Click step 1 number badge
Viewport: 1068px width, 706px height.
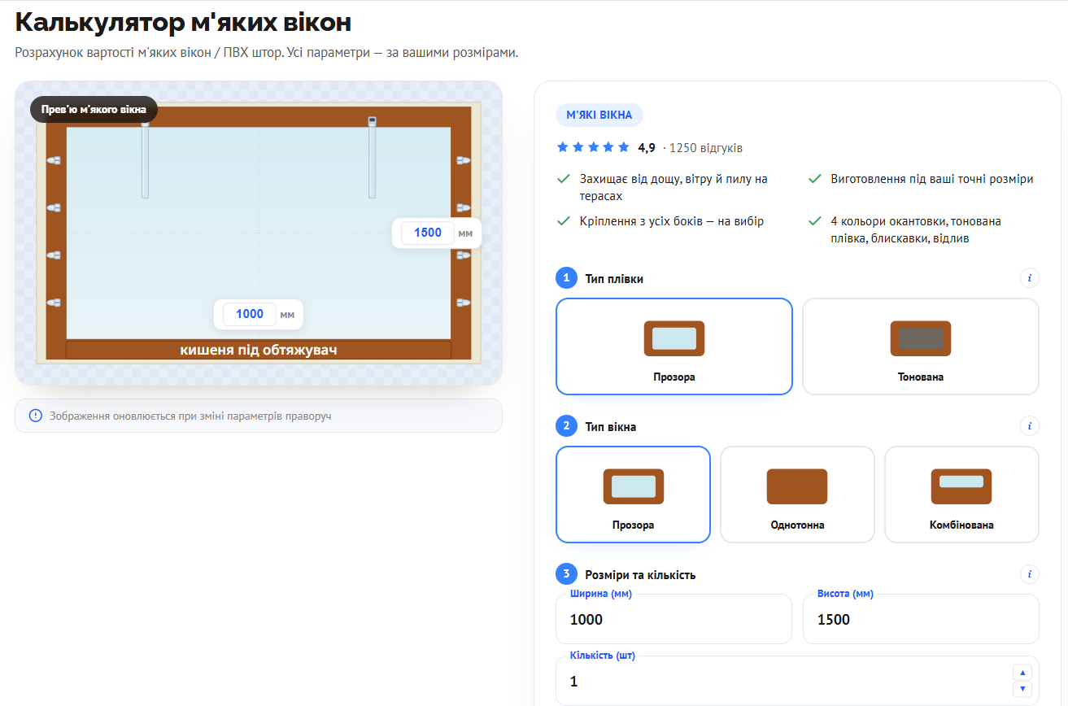[566, 278]
